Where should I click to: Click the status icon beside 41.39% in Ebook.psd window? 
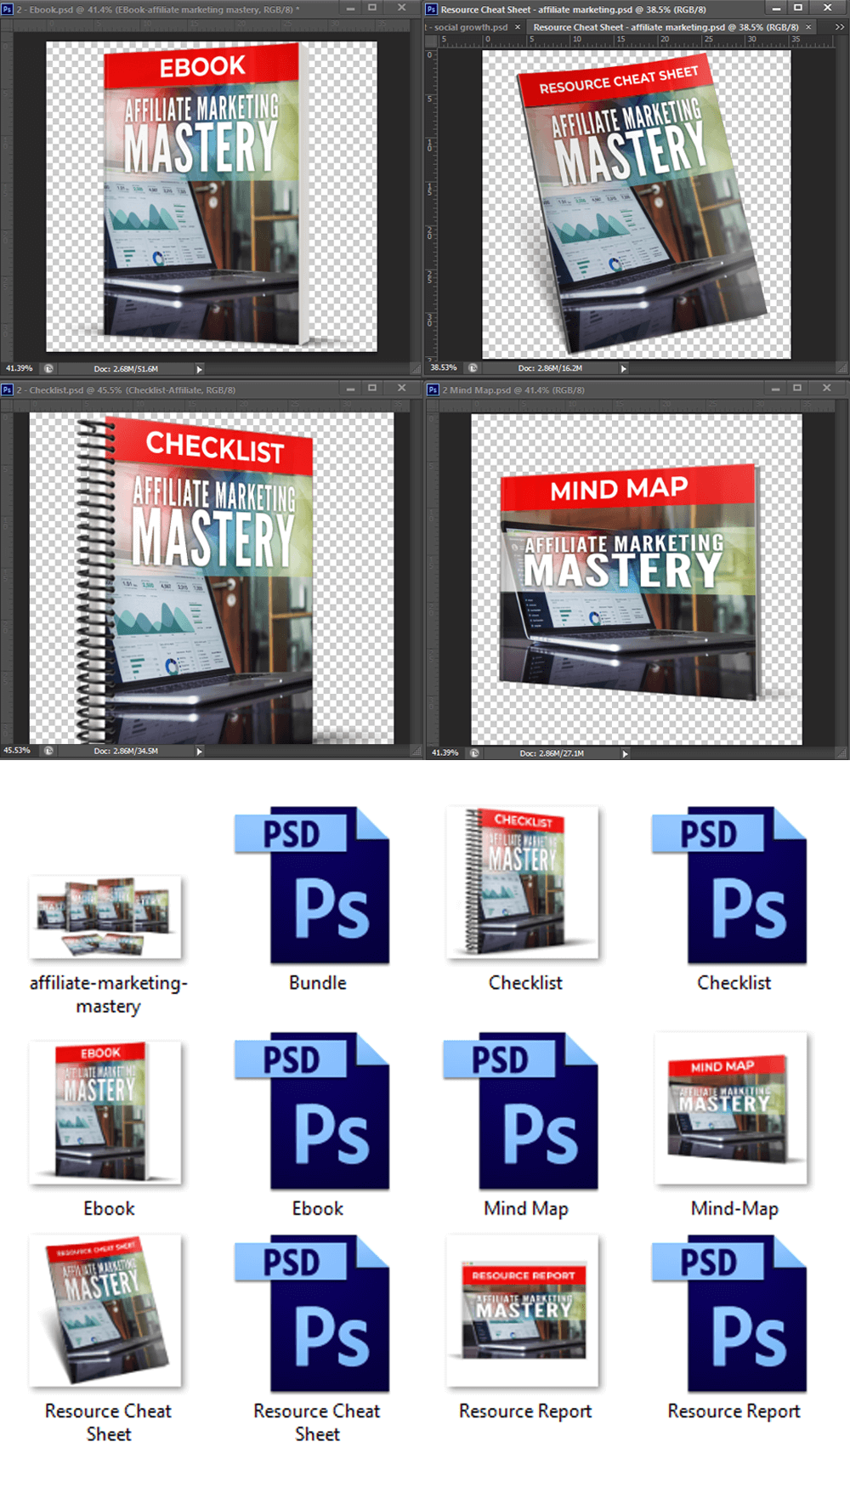tap(49, 369)
